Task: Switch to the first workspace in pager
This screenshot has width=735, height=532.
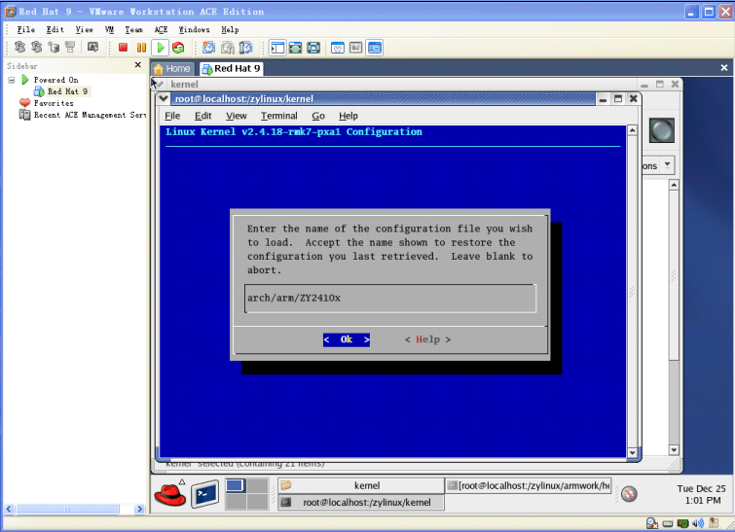Action: [235, 486]
